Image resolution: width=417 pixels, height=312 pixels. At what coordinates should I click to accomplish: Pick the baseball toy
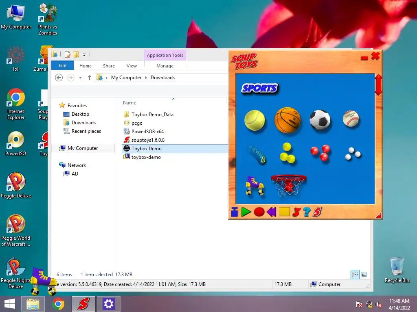pyautogui.click(x=351, y=119)
